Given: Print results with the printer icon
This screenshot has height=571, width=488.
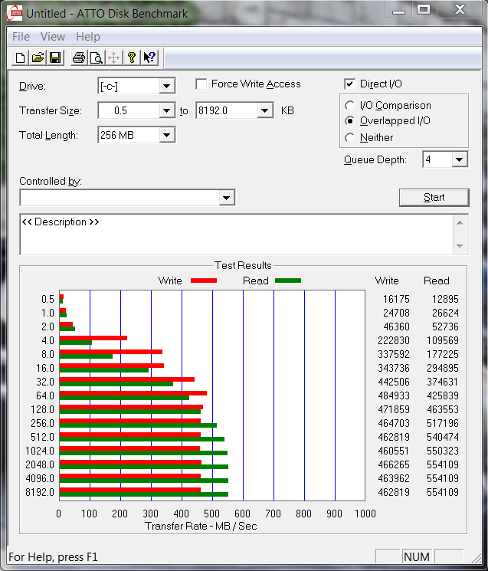Looking at the screenshot, I should 78,57.
